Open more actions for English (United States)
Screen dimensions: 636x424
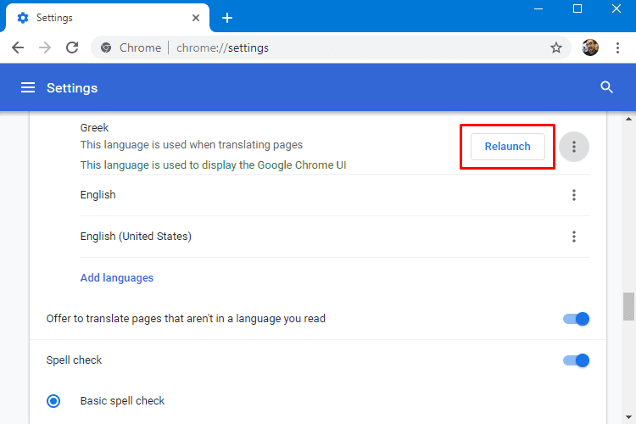[574, 237]
